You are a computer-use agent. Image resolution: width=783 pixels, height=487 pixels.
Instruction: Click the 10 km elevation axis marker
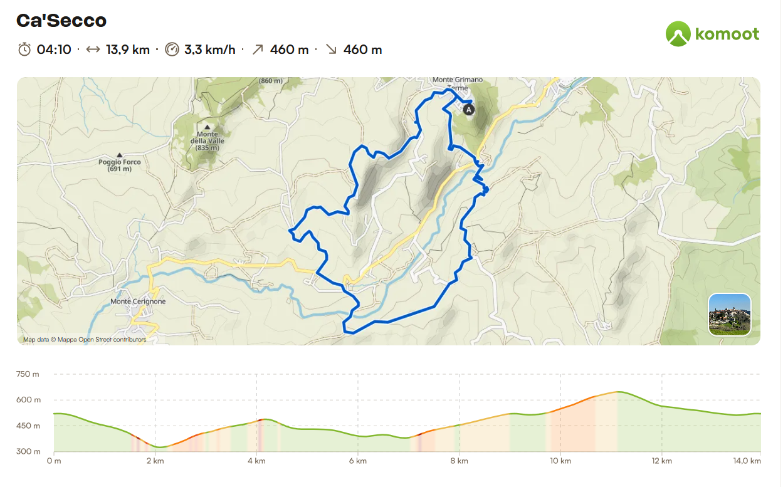[560, 461]
